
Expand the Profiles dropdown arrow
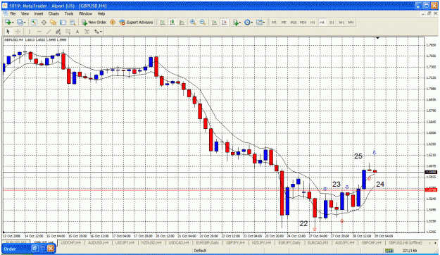[25, 22]
